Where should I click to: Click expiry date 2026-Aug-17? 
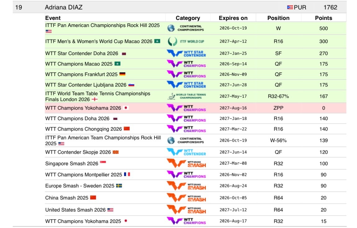tap(233, 221)
